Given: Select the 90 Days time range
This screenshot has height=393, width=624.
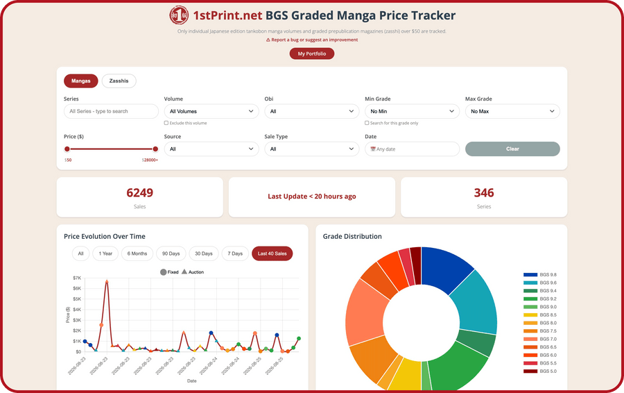Looking at the screenshot, I should [x=171, y=253].
